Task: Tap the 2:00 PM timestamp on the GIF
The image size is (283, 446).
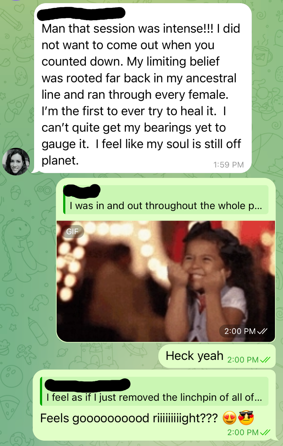Action: click(240, 331)
